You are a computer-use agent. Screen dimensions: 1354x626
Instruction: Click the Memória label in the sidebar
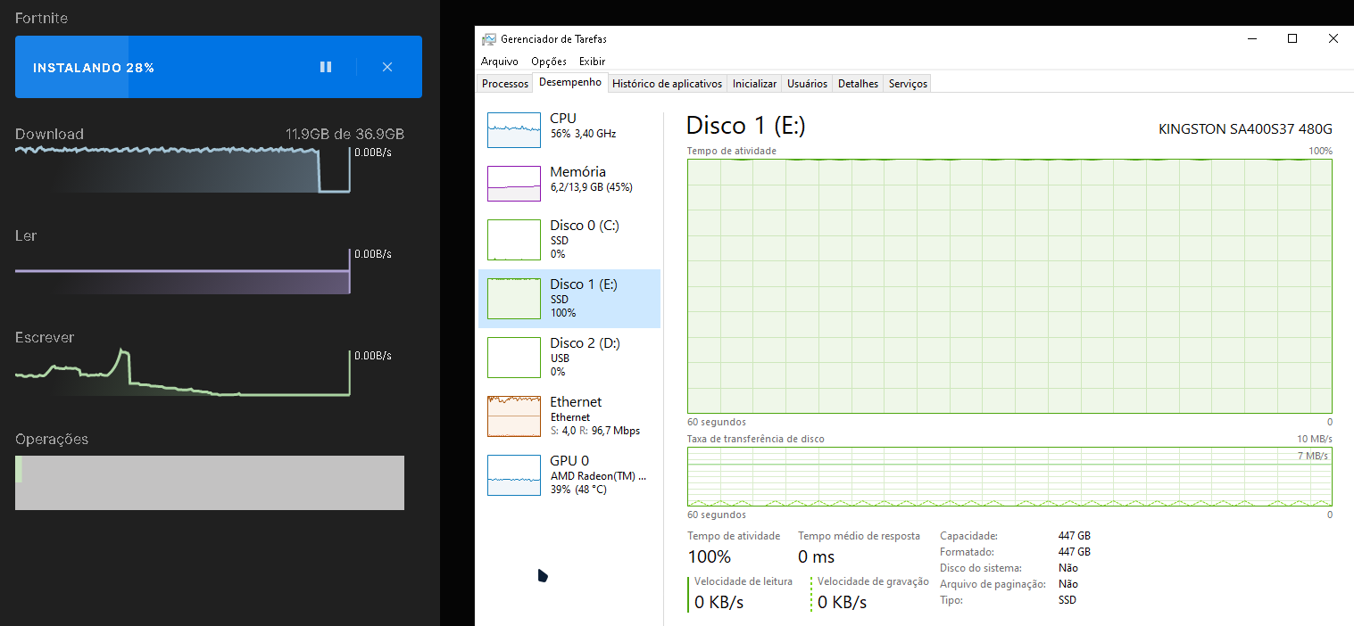click(578, 172)
